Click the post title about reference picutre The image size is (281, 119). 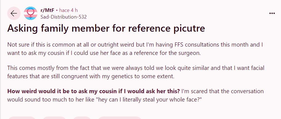coord(106,29)
